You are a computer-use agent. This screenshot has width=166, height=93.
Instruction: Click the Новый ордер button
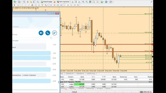point(47,2)
